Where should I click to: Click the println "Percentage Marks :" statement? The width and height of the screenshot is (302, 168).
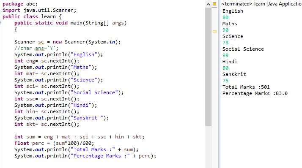coord(85,156)
